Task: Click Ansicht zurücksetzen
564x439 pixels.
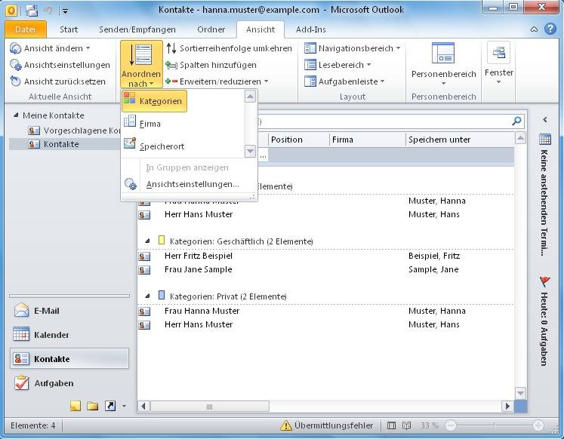Action: click(58, 81)
